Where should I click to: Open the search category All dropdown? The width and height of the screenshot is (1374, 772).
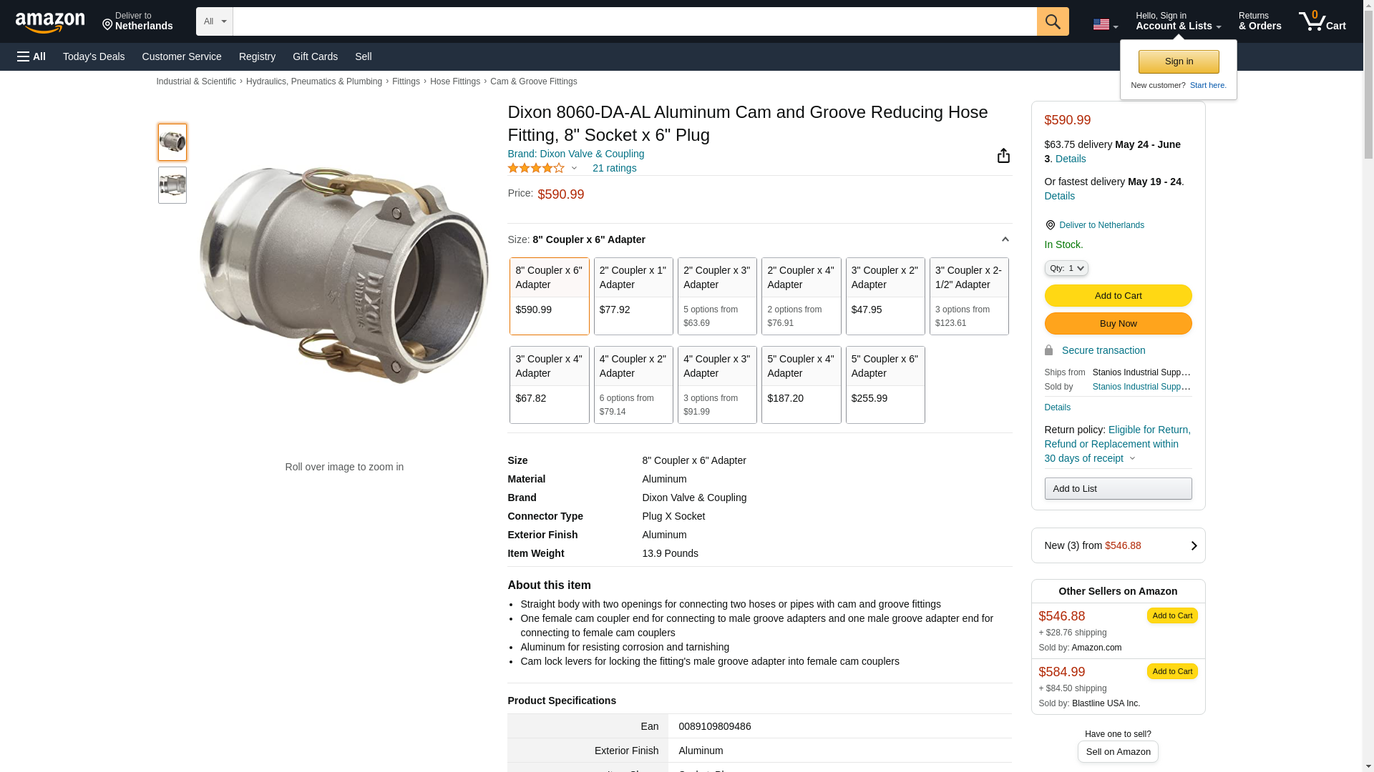click(215, 21)
